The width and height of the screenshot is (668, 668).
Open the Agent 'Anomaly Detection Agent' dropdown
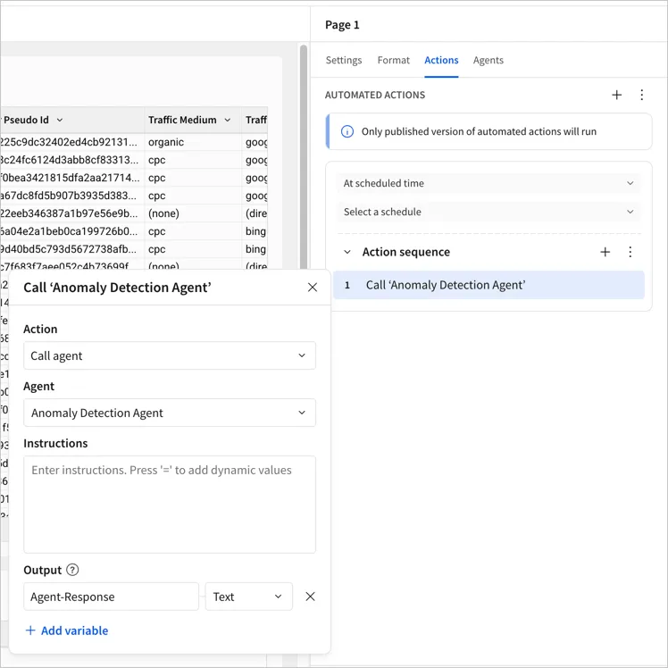click(x=170, y=413)
